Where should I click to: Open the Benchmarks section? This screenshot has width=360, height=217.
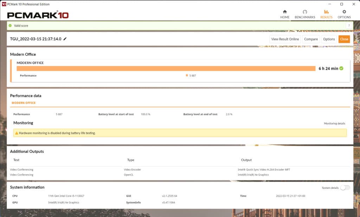pos(305,14)
